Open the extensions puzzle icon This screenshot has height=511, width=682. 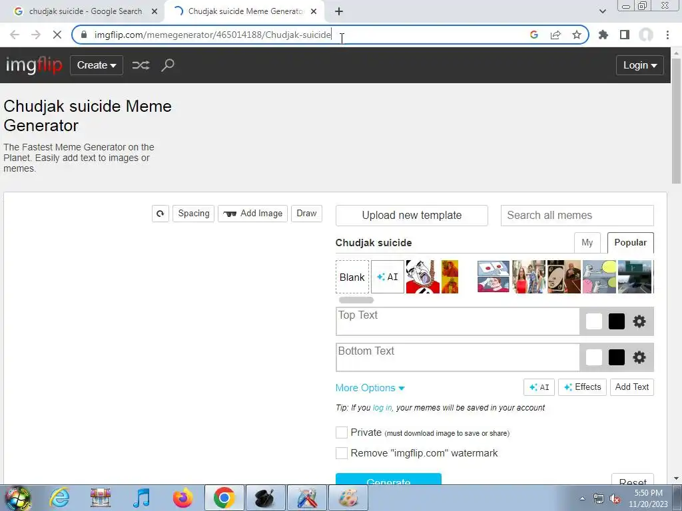[603, 35]
